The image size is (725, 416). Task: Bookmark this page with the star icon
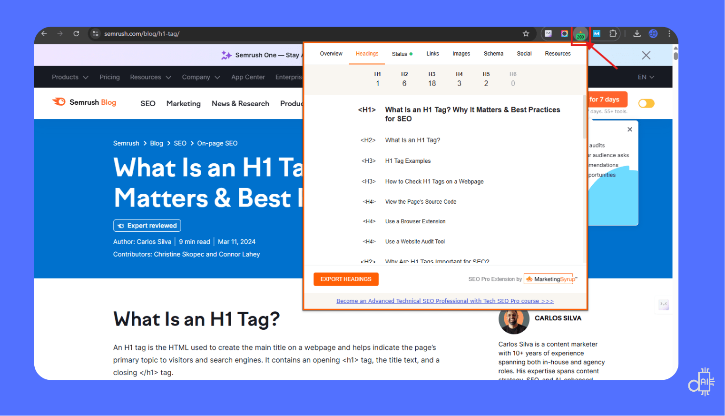pos(526,34)
